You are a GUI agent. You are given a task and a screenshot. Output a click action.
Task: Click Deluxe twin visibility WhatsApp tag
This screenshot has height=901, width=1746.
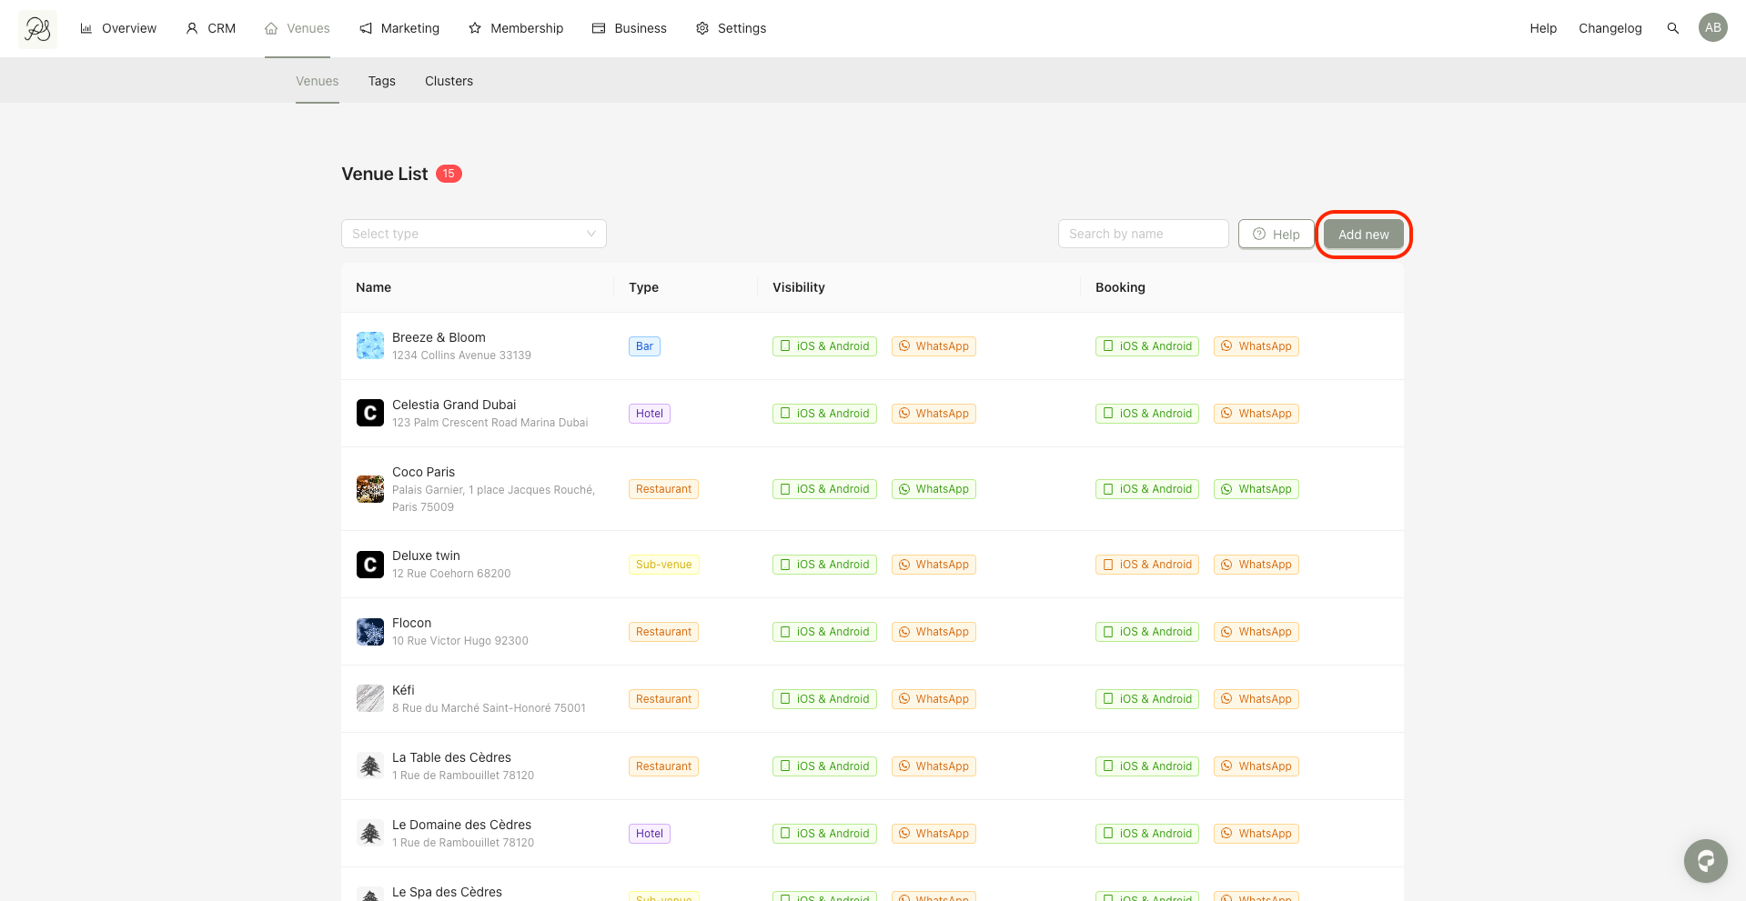[934, 565]
